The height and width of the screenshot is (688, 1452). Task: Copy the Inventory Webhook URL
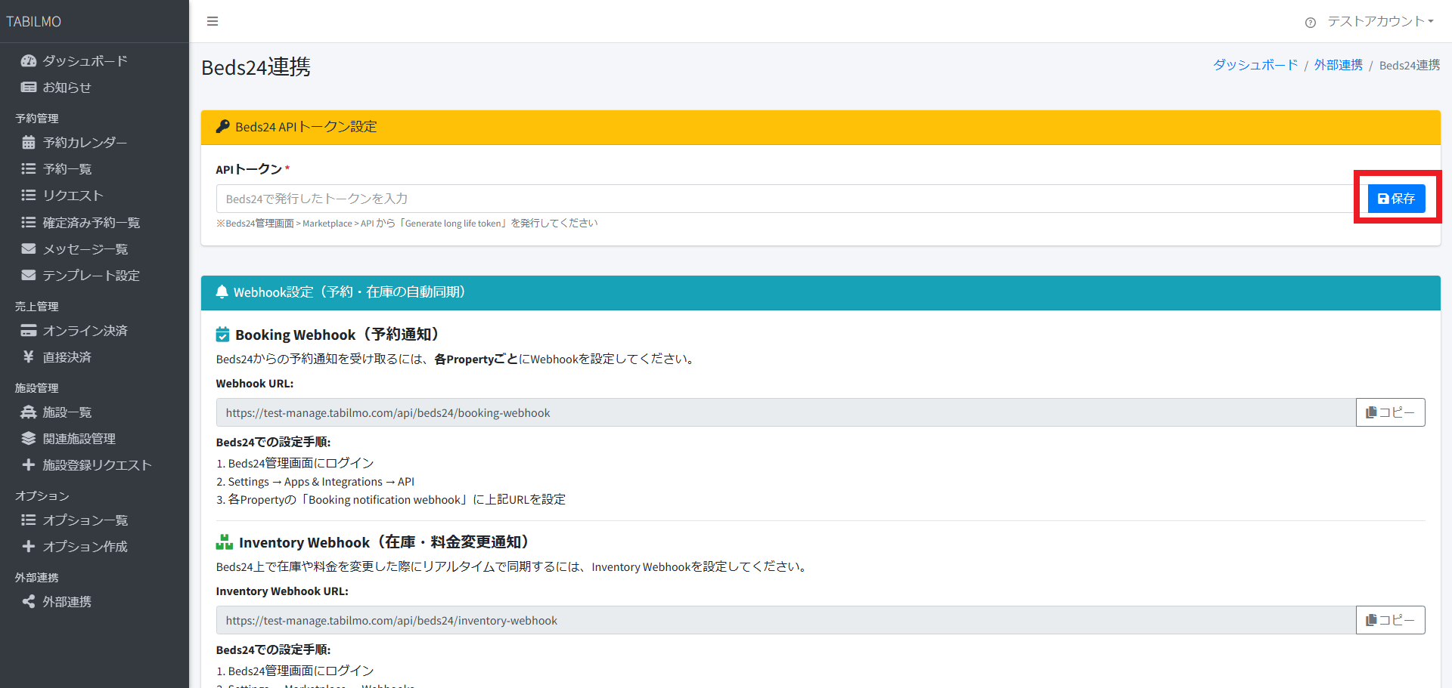[1390, 620]
